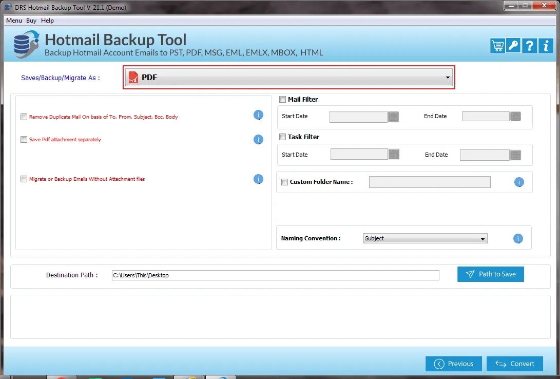The width and height of the screenshot is (560, 379).
Task: Show info for Save Pdf attachment separately
Action: coord(258,139)
